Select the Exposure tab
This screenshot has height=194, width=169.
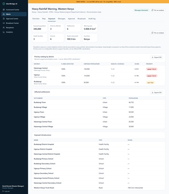(x=52, y=19)
